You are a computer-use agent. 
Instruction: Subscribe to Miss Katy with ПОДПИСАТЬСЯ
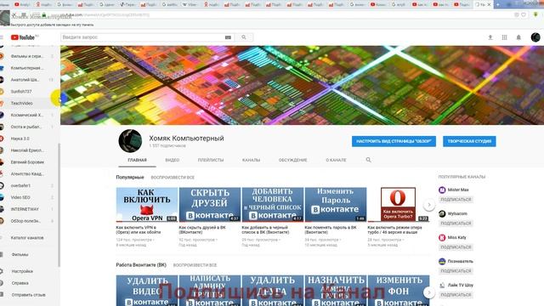(456, 247)
